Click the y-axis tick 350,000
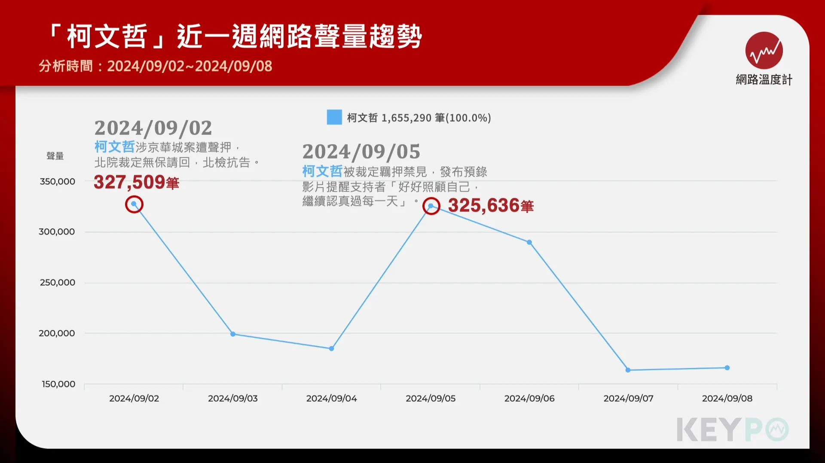The image size is (825, 463). [x=58, y=181]
